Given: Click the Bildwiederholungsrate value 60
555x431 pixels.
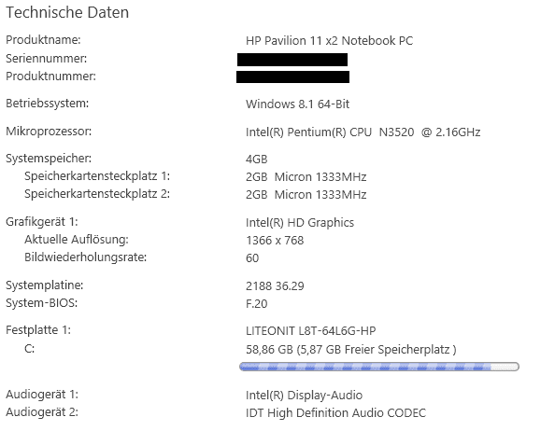Looking at the screenshot, I should pos(252,258).
